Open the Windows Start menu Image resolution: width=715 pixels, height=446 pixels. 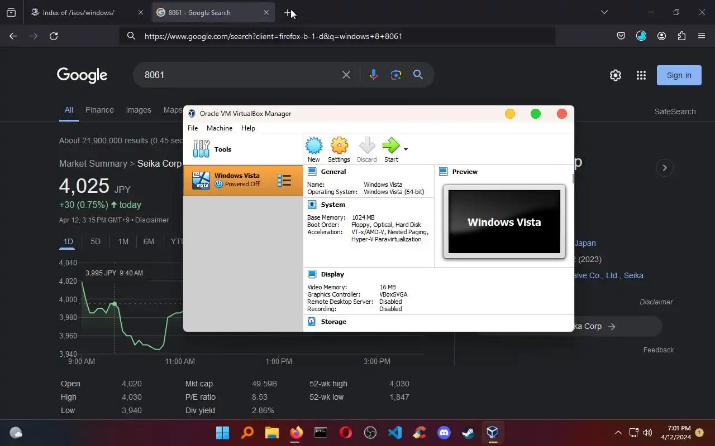coord(222,433)
